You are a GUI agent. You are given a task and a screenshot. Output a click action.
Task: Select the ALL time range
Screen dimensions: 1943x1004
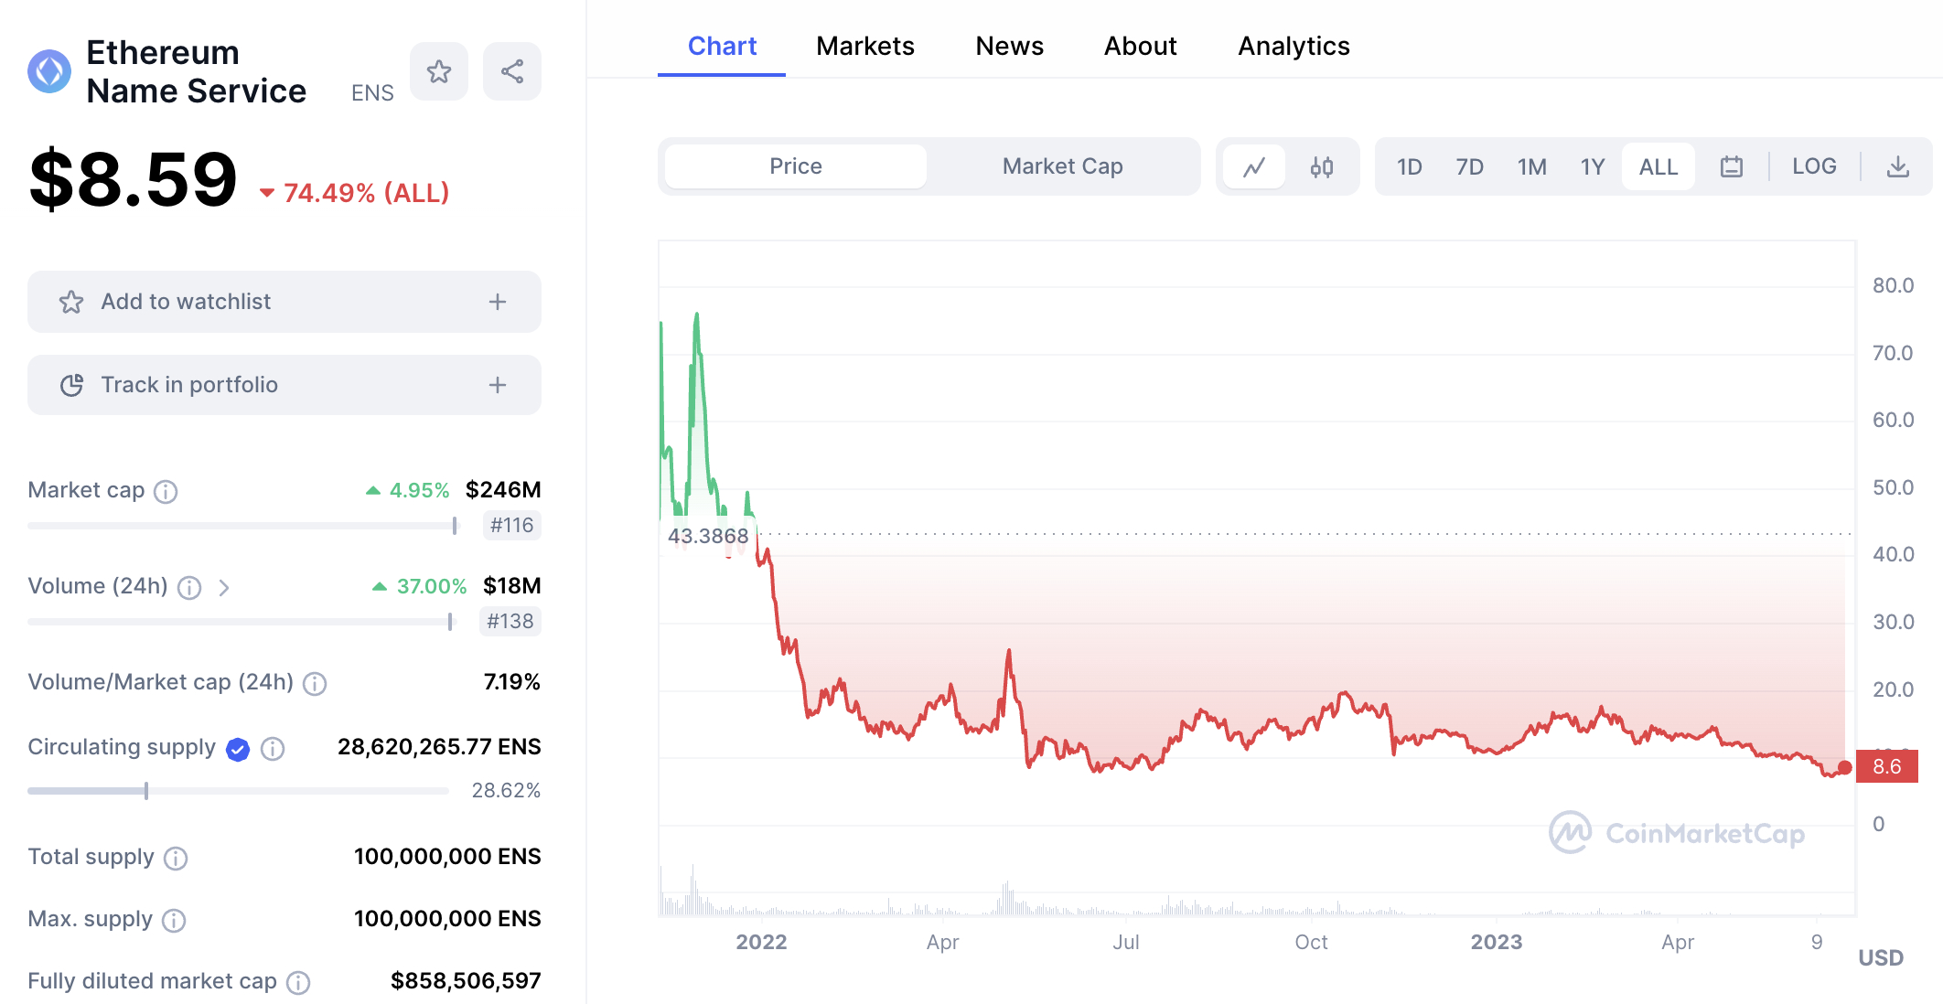coord(1659,166)
